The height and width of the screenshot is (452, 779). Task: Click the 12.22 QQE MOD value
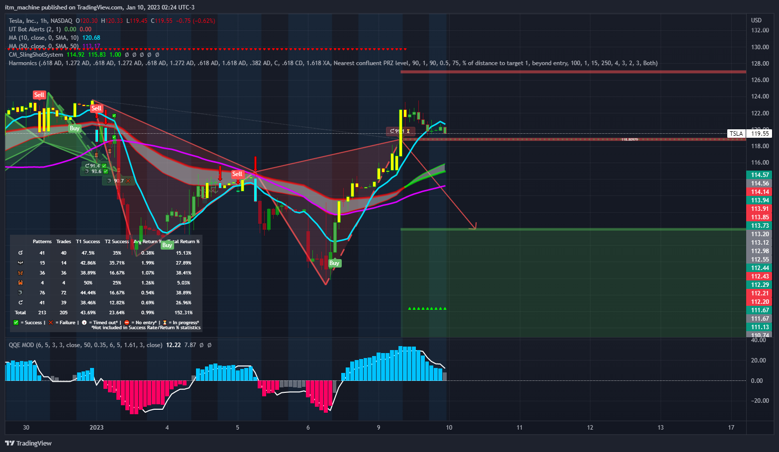173,345
